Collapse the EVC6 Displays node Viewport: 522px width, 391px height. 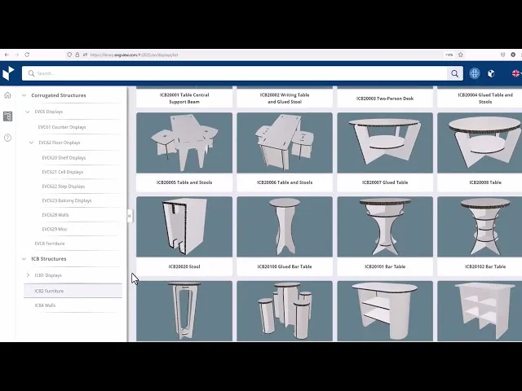(28, 112)
